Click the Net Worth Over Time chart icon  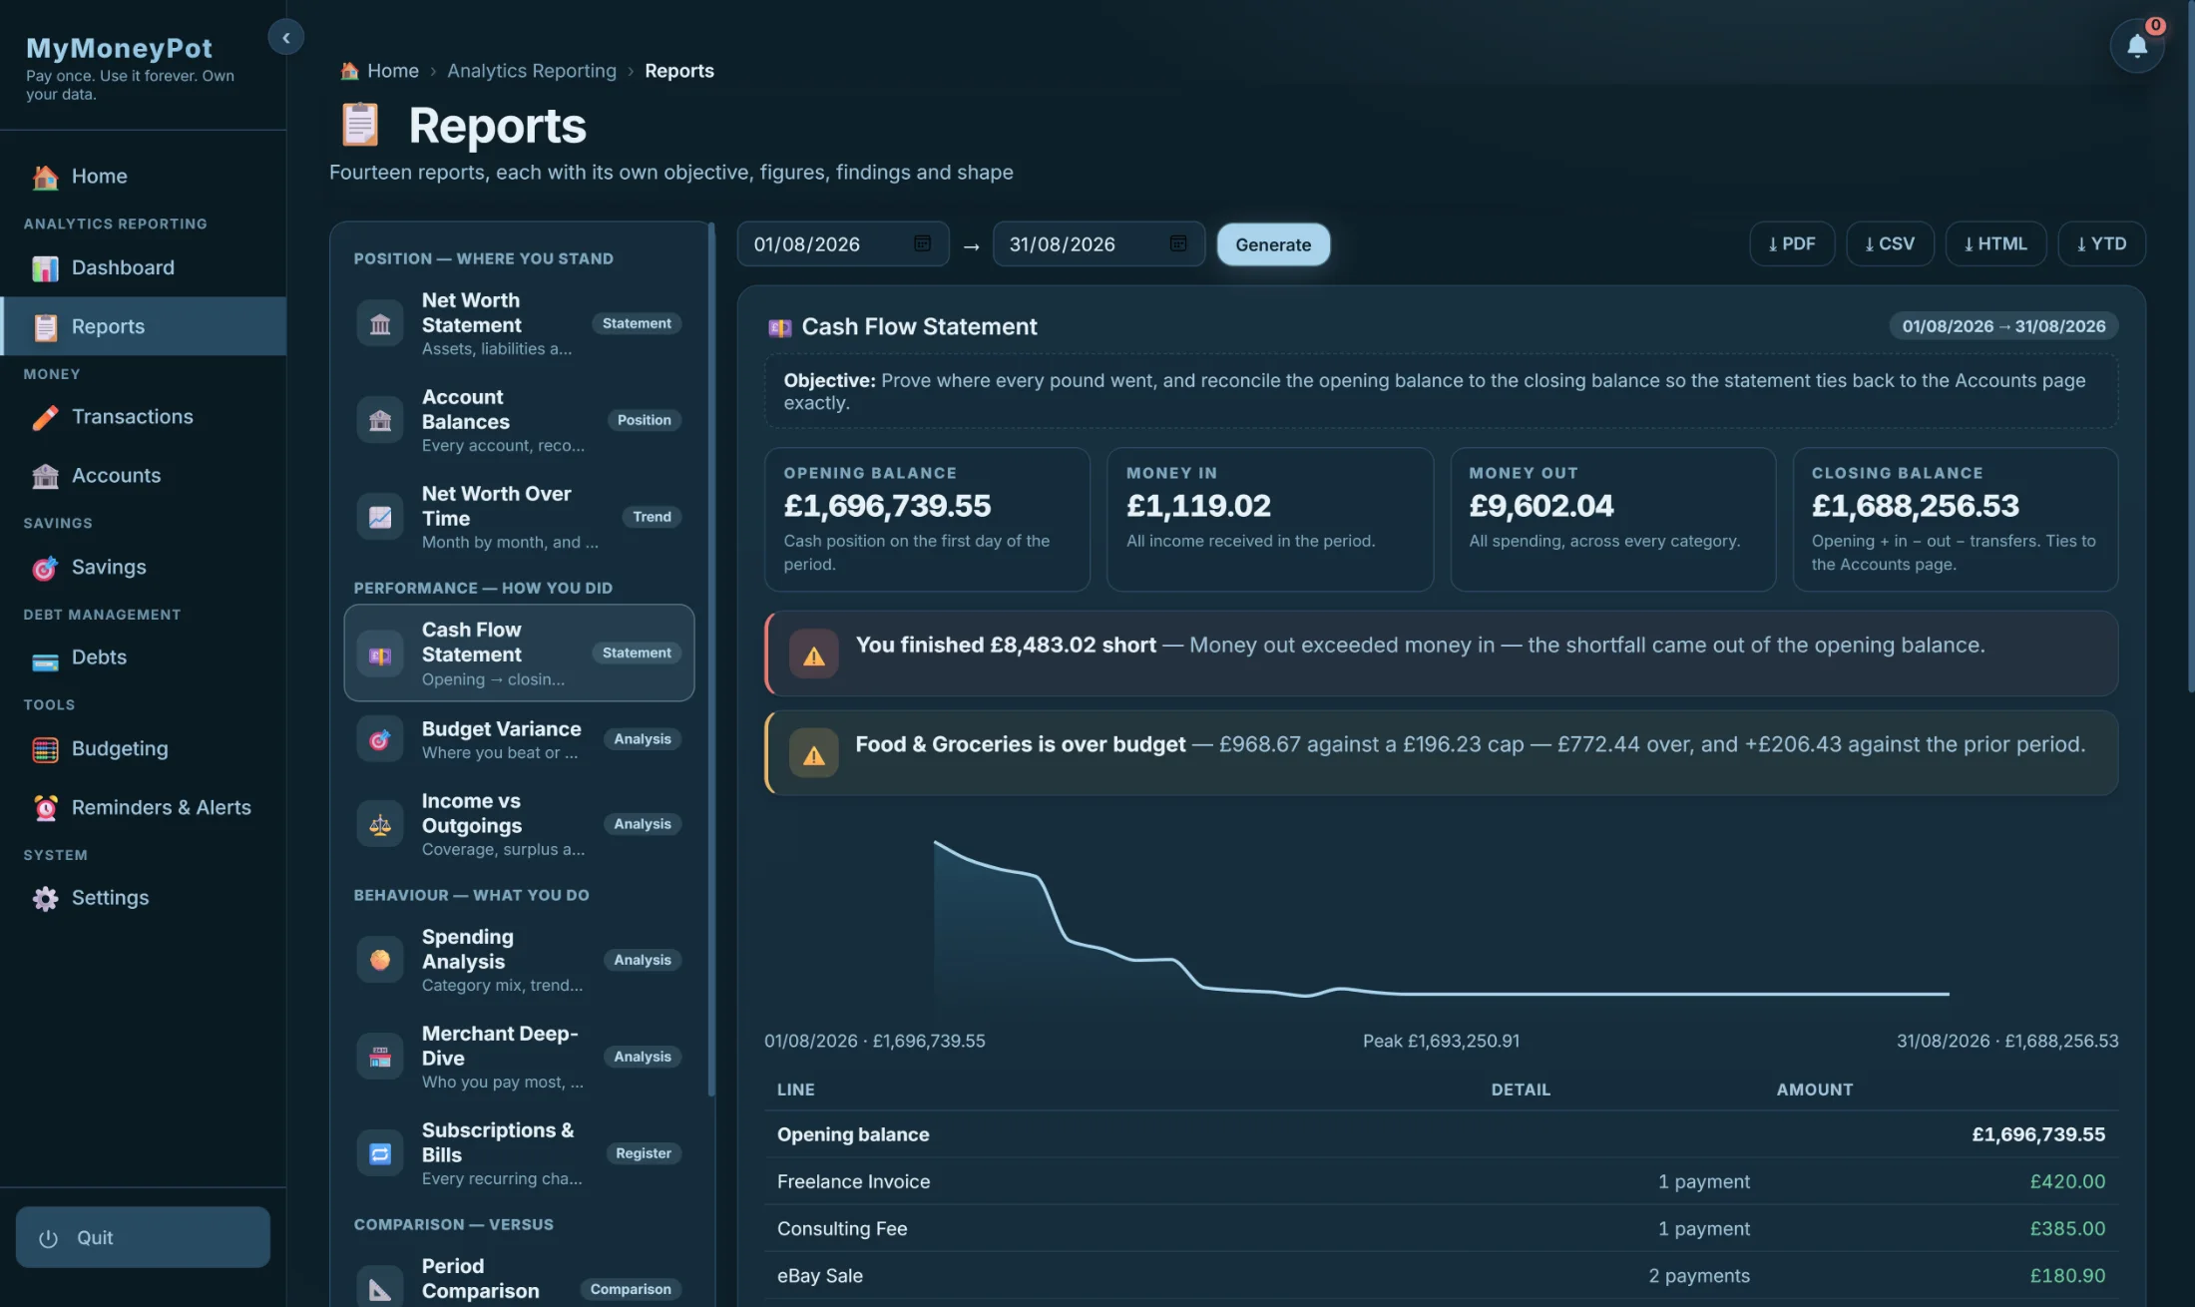point(380,517)
